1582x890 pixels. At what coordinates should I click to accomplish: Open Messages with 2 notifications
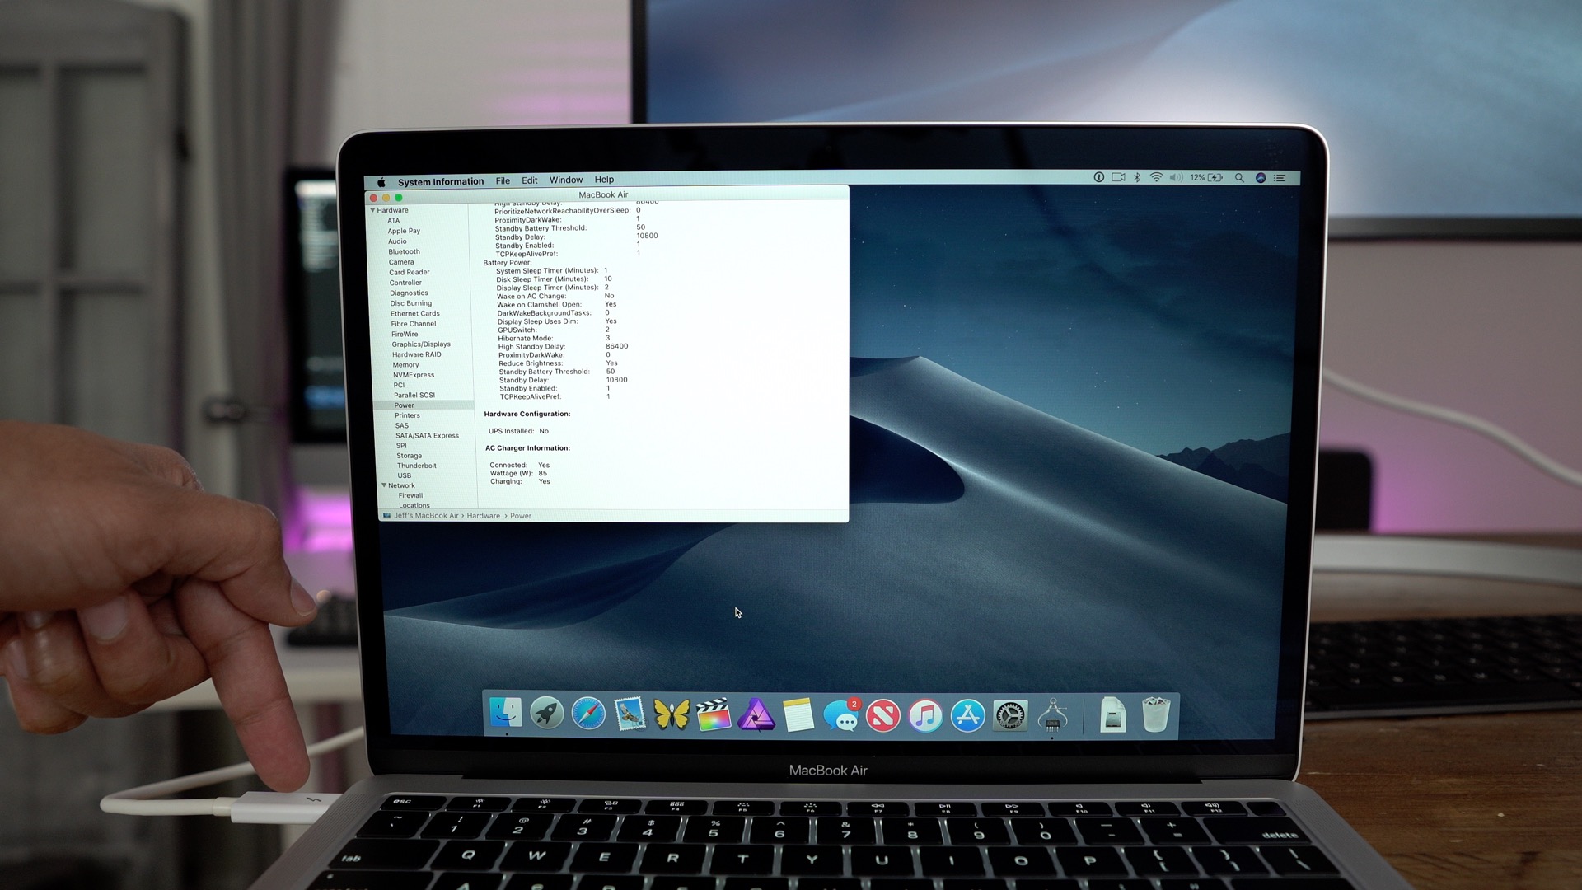tap(840, 714)
